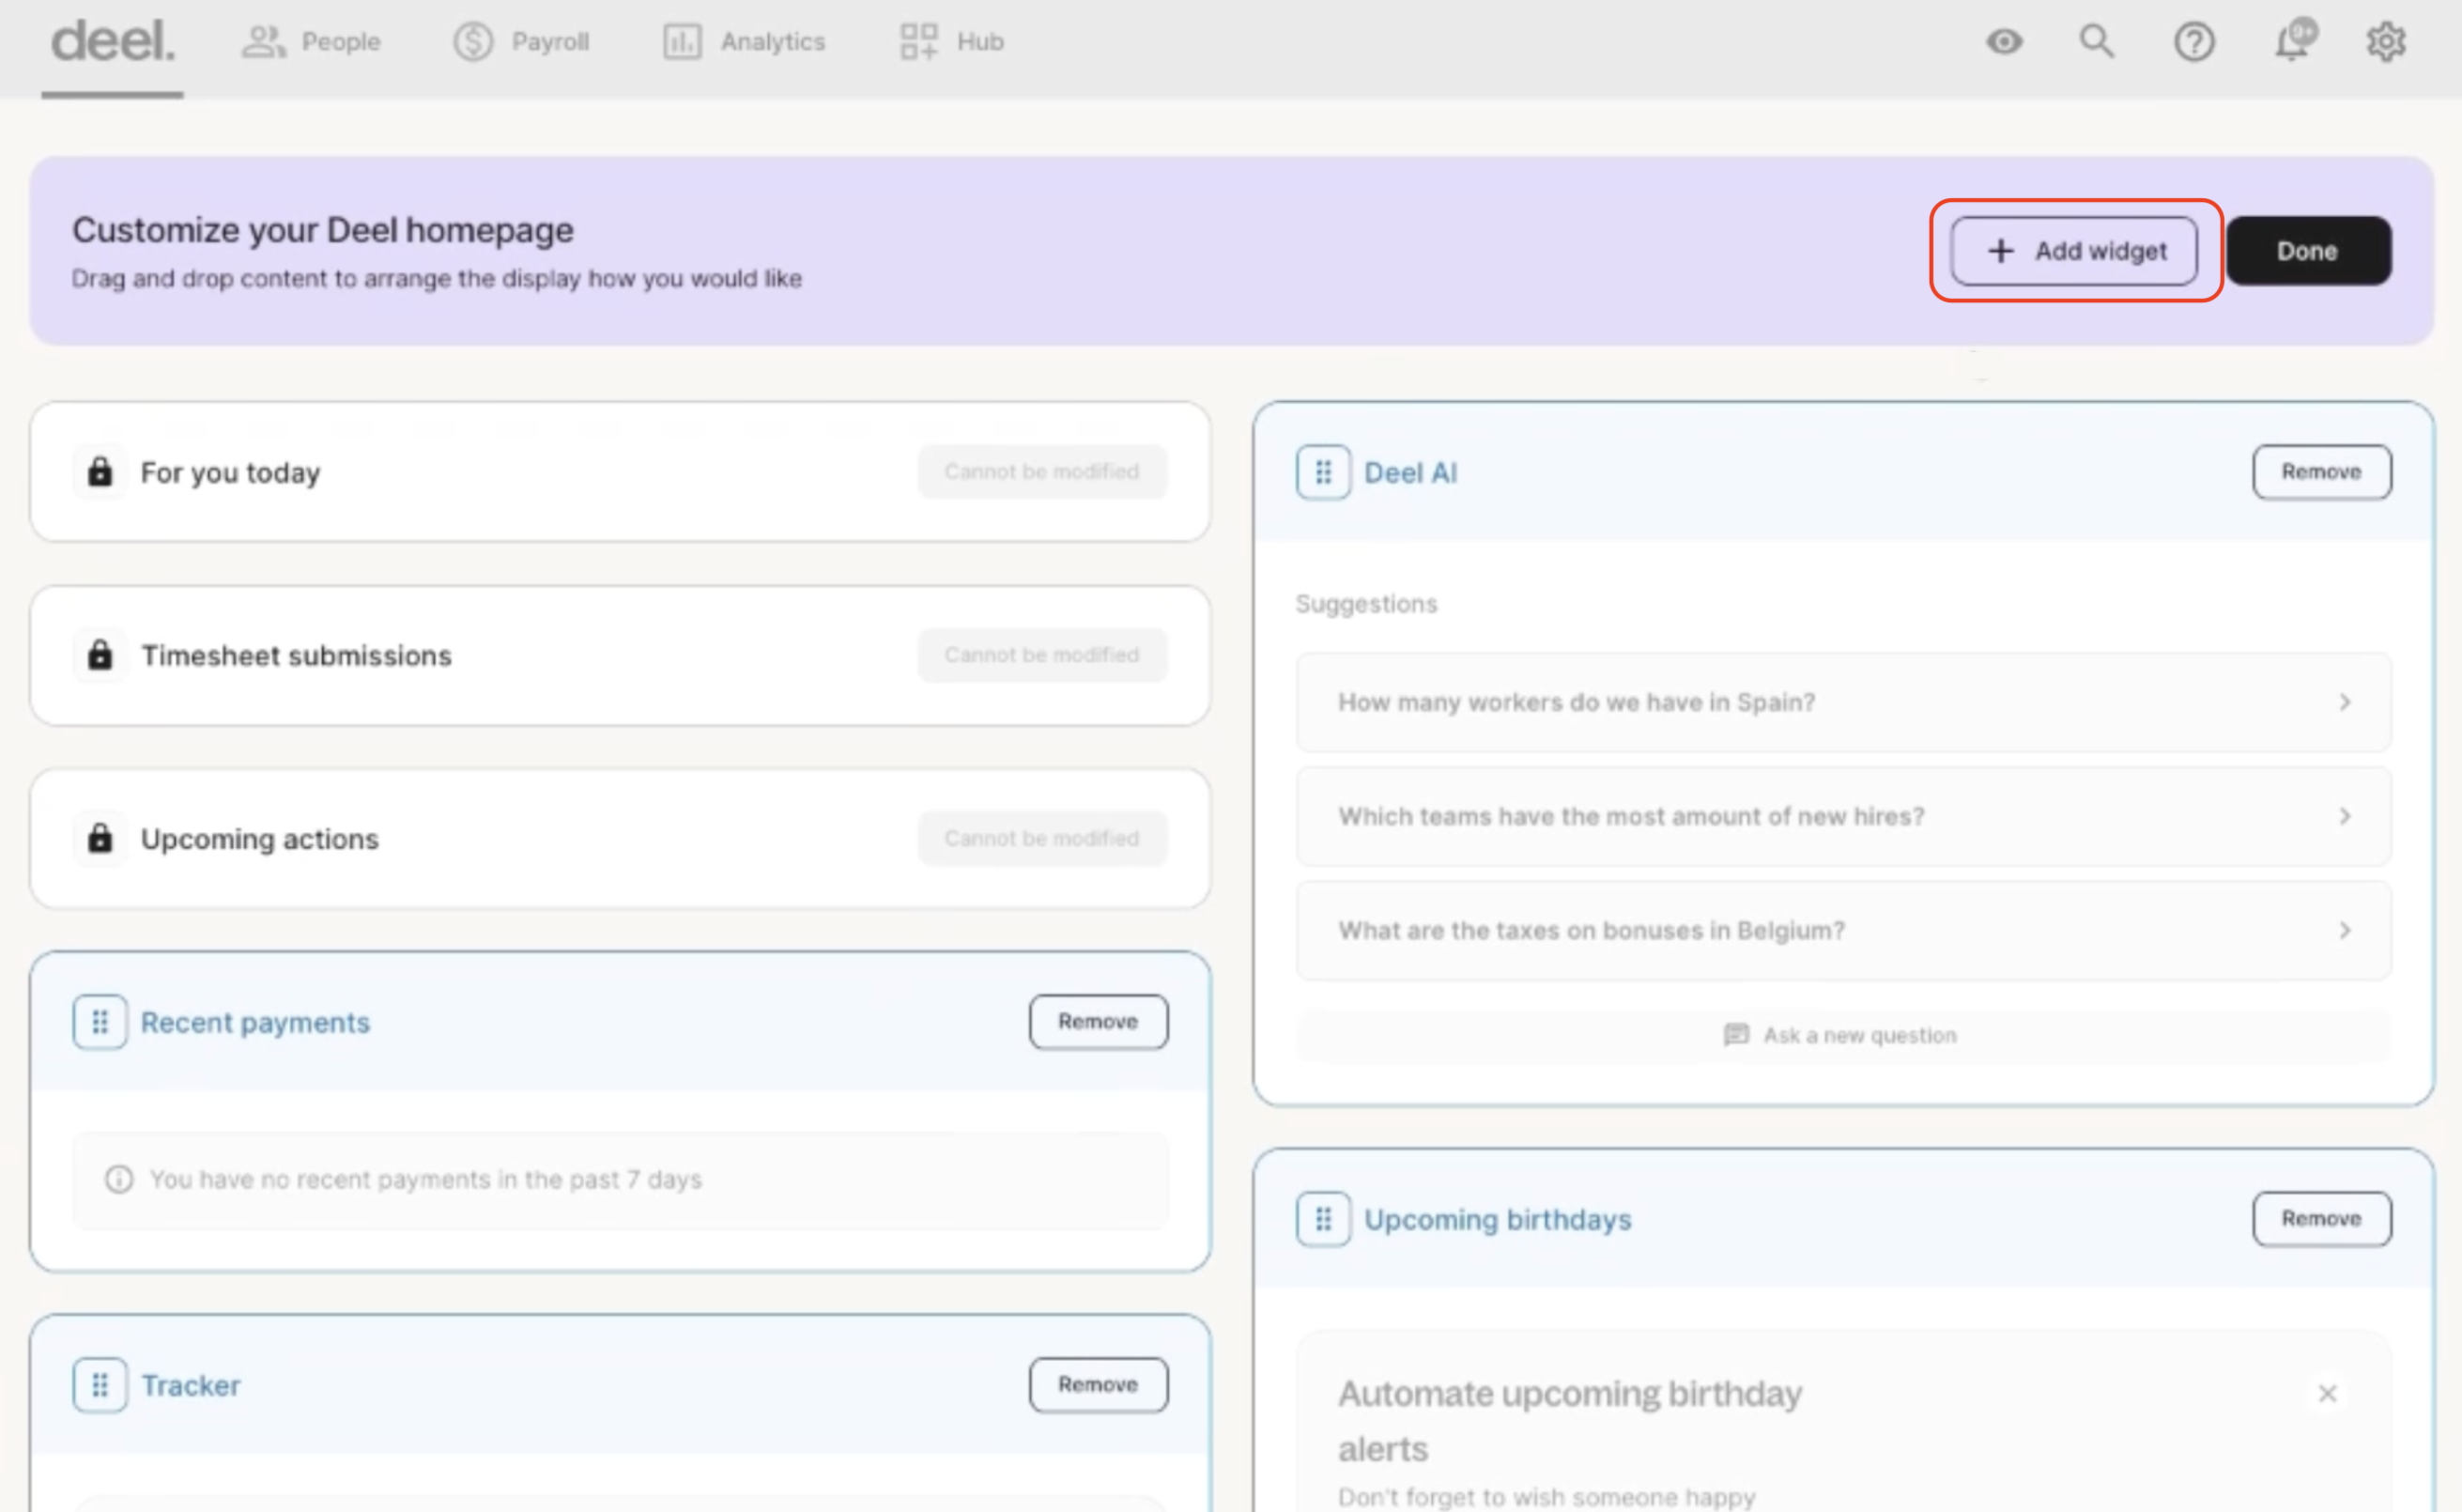Click info icon in Recent payments notice
This screenshot has height=1512, width=2462.
tap(119, 1180)
